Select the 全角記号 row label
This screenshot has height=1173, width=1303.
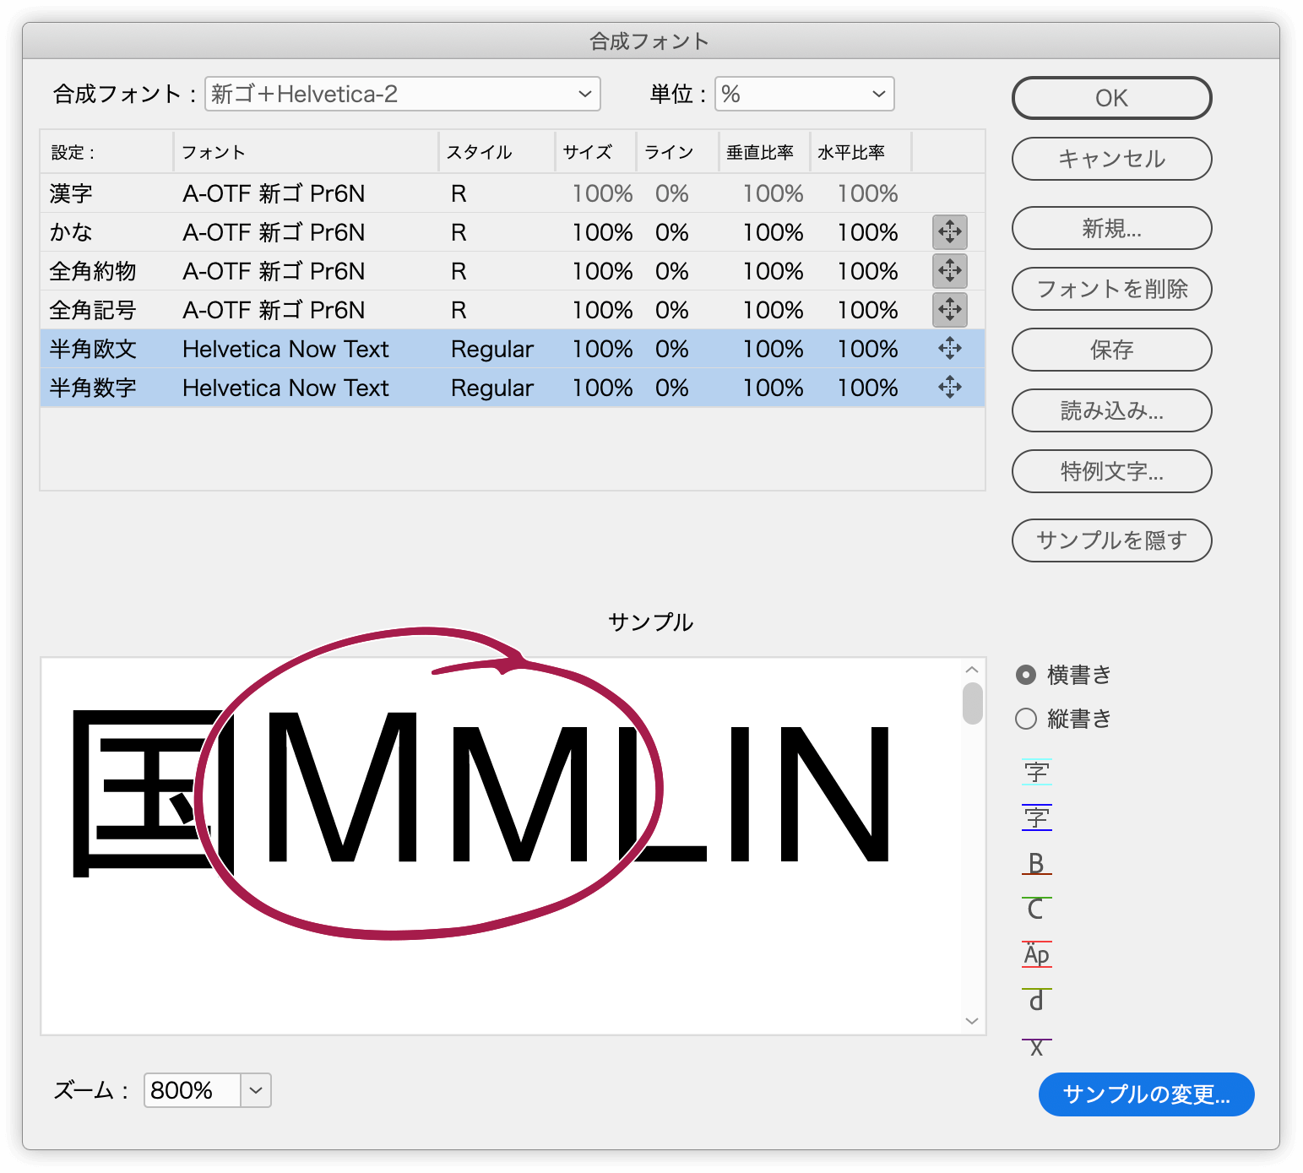[93, 310]
